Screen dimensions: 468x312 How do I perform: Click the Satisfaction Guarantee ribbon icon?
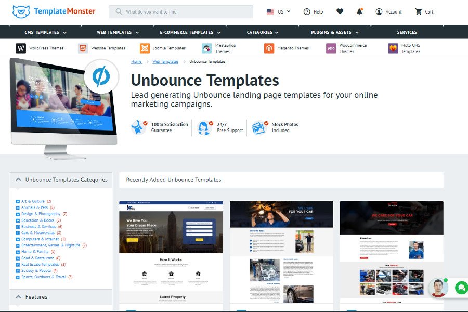pos(139,127)
